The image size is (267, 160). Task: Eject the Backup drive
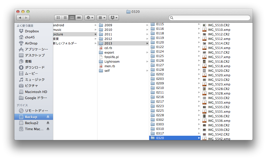click(48, 117)
